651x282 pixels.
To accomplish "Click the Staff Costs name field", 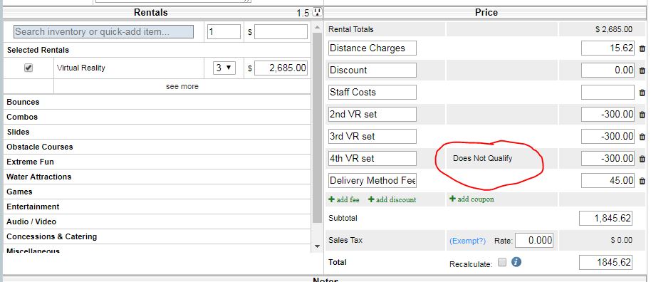I will [373, 92].
